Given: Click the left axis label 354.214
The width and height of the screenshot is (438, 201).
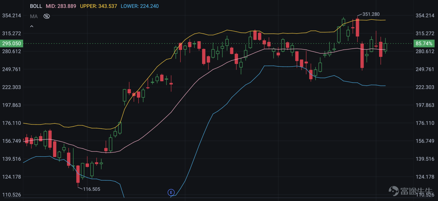Looking at the screenshot, I should pos(11,16).
